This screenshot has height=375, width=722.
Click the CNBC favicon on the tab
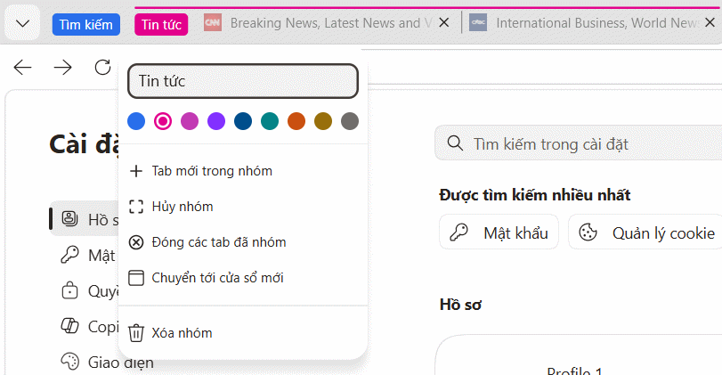tap(478, 22)
